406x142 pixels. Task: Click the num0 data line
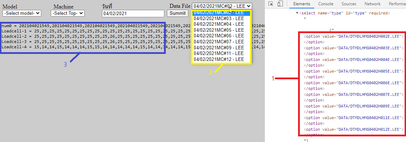click(x=133, y=26)
